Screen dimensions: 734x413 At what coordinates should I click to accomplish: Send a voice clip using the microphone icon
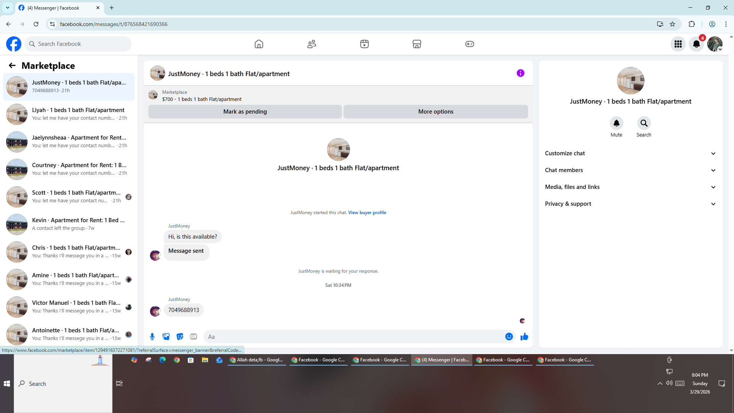coord(152,337)
